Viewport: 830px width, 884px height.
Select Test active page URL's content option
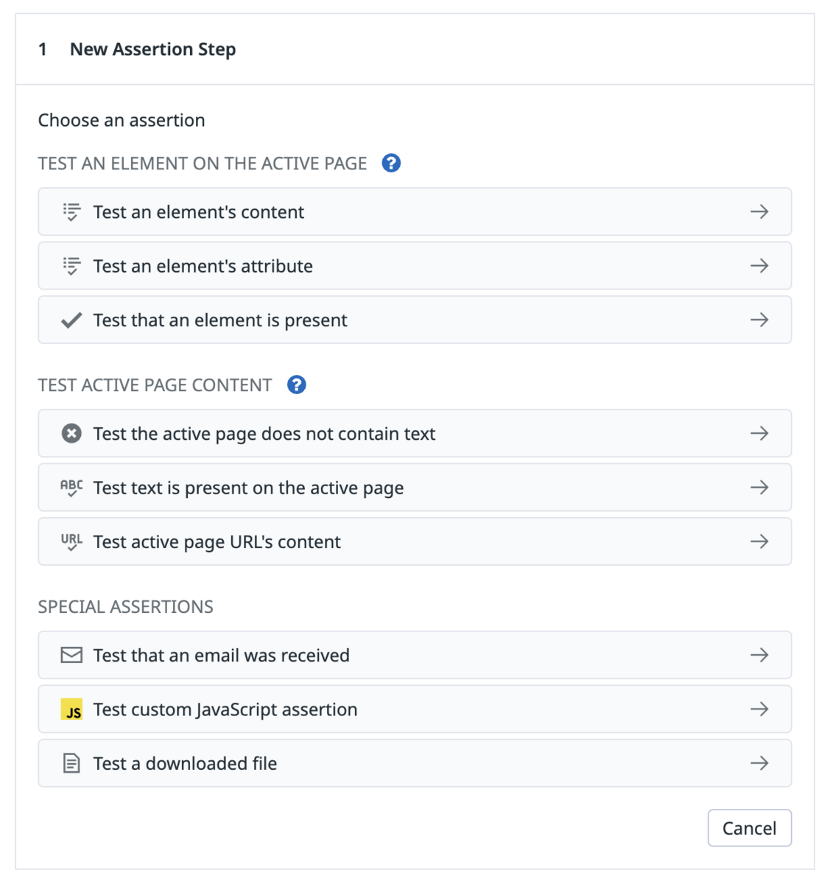tap(415, 541)
